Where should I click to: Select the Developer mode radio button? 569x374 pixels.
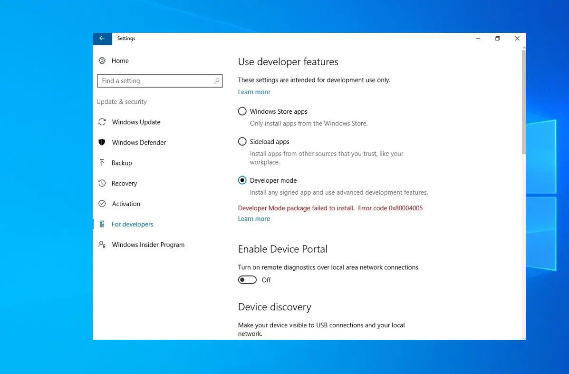click(x=242, y=180)
